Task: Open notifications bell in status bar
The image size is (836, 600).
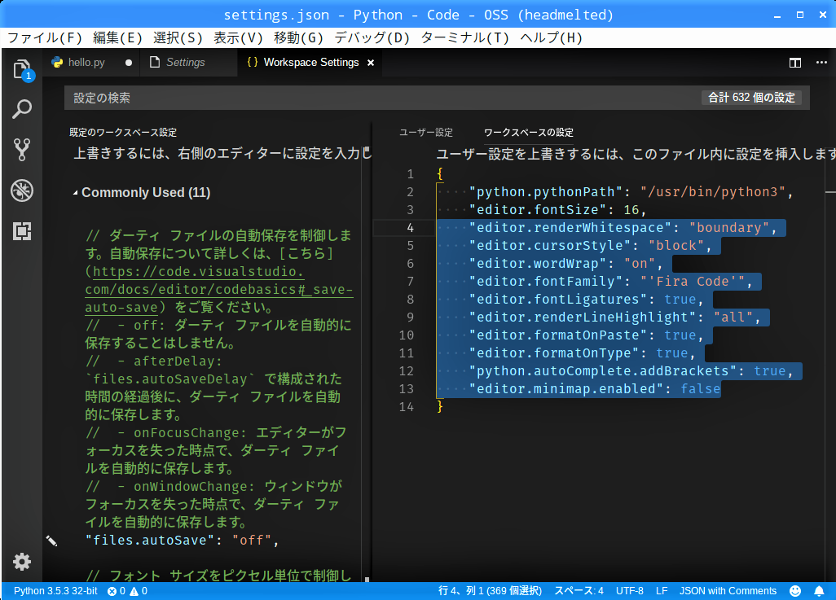Action: pos(819,591)
